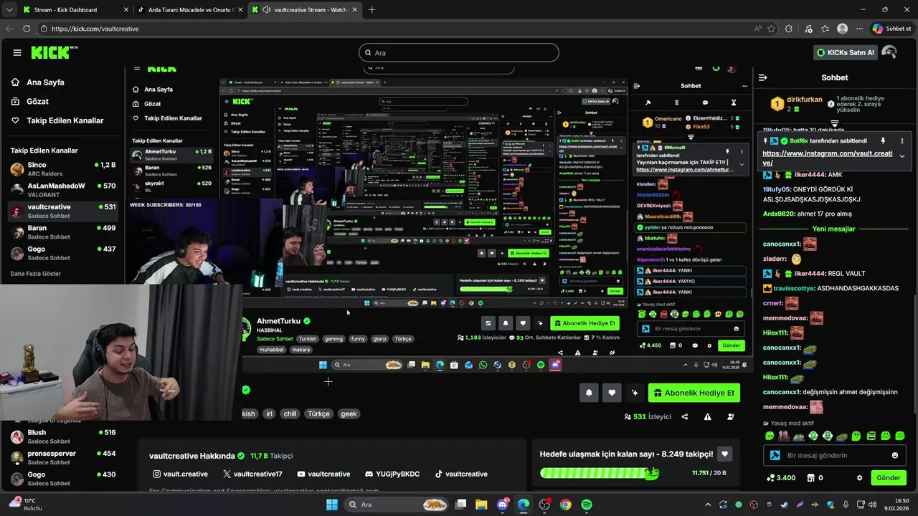The width and height of the screenshot is (918, 516).
Task: Click the share stream icon
Action: (684, 416)
